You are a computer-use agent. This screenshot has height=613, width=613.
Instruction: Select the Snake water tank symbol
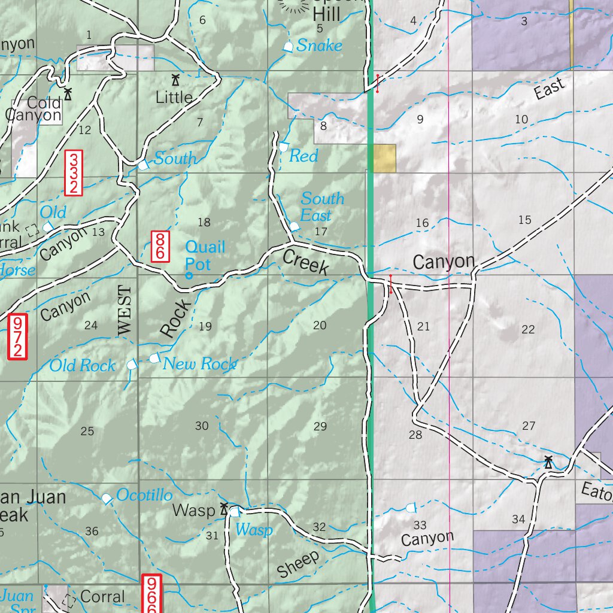(287, 46)
